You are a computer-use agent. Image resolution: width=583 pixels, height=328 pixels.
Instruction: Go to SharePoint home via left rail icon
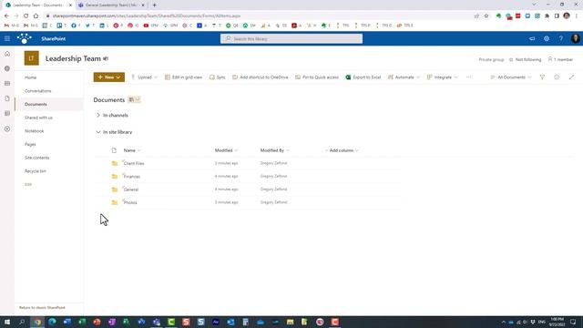[x=7, y=54]
